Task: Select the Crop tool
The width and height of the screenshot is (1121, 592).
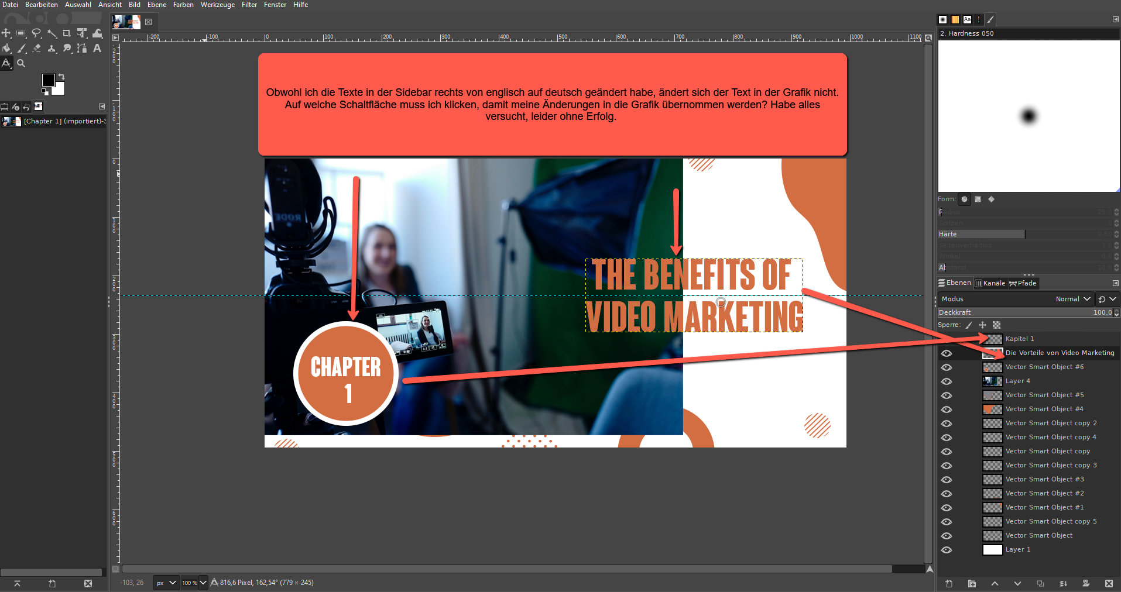Action: [x=67, y=33]
